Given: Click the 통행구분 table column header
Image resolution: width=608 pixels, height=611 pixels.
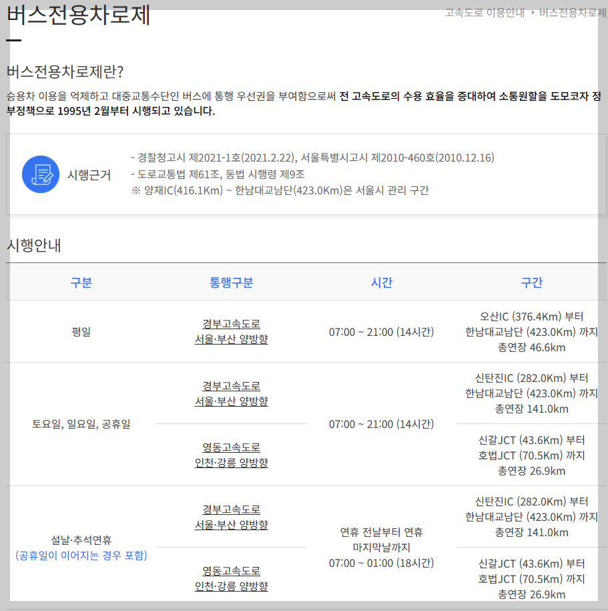Looking at the screenshot, I should [x=230, y=282].
